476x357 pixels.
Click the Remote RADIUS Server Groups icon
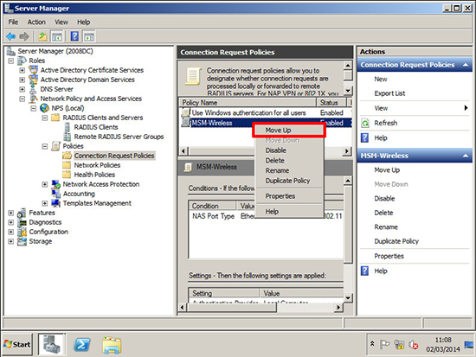click(x=68, y=137)
